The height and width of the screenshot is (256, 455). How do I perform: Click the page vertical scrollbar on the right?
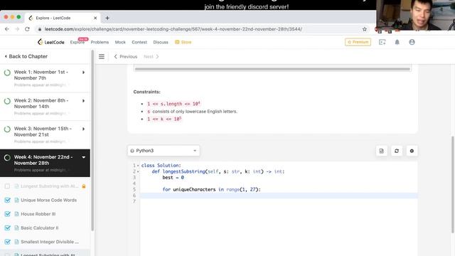[x=453, y=184]
